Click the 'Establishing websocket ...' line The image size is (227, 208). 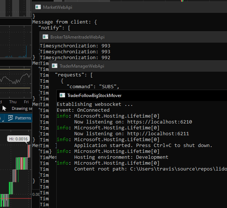pyautogui.click(x=95, y=104)
